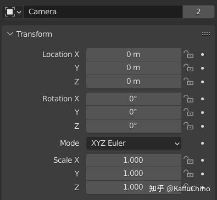The height and width of the screenshot is (200, 217).
Task: Lock the Rotation Y value
Action: coord(188,112)
